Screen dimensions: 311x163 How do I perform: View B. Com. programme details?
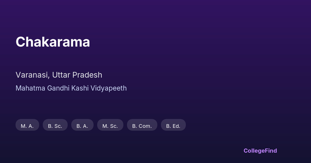coord(142,126)
